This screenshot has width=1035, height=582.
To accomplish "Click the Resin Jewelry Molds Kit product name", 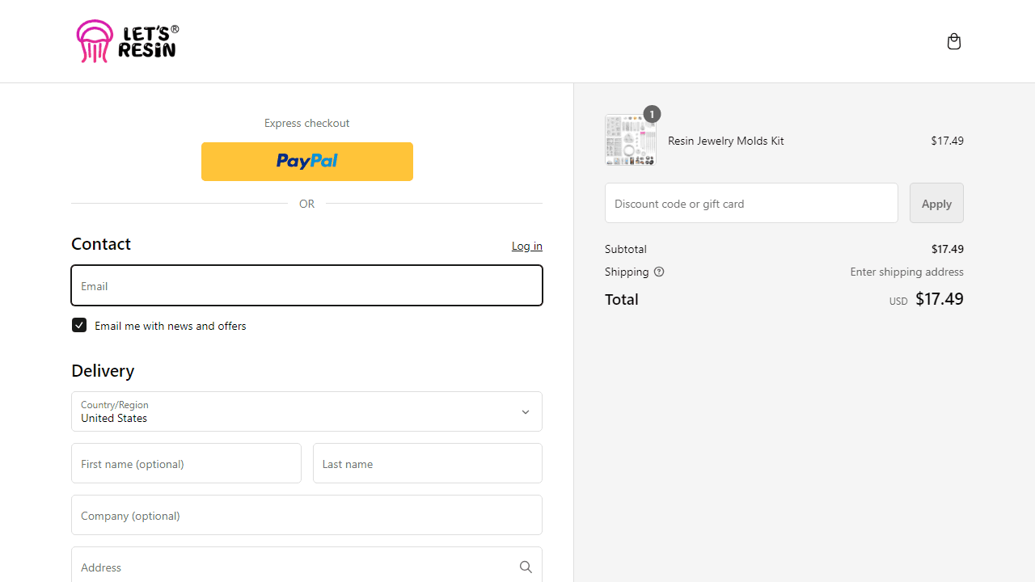I will pos(726,141).
